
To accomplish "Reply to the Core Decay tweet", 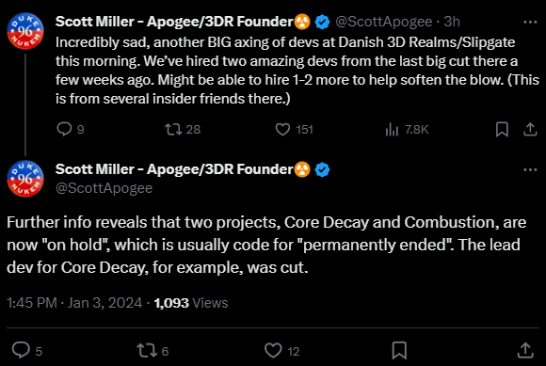I will [x=21, y=350].
